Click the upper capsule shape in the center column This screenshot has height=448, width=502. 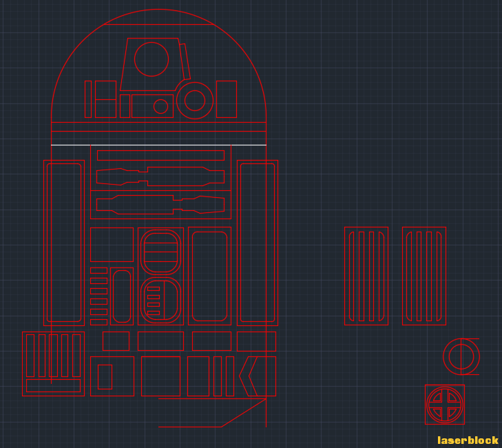tap(160, 252)
